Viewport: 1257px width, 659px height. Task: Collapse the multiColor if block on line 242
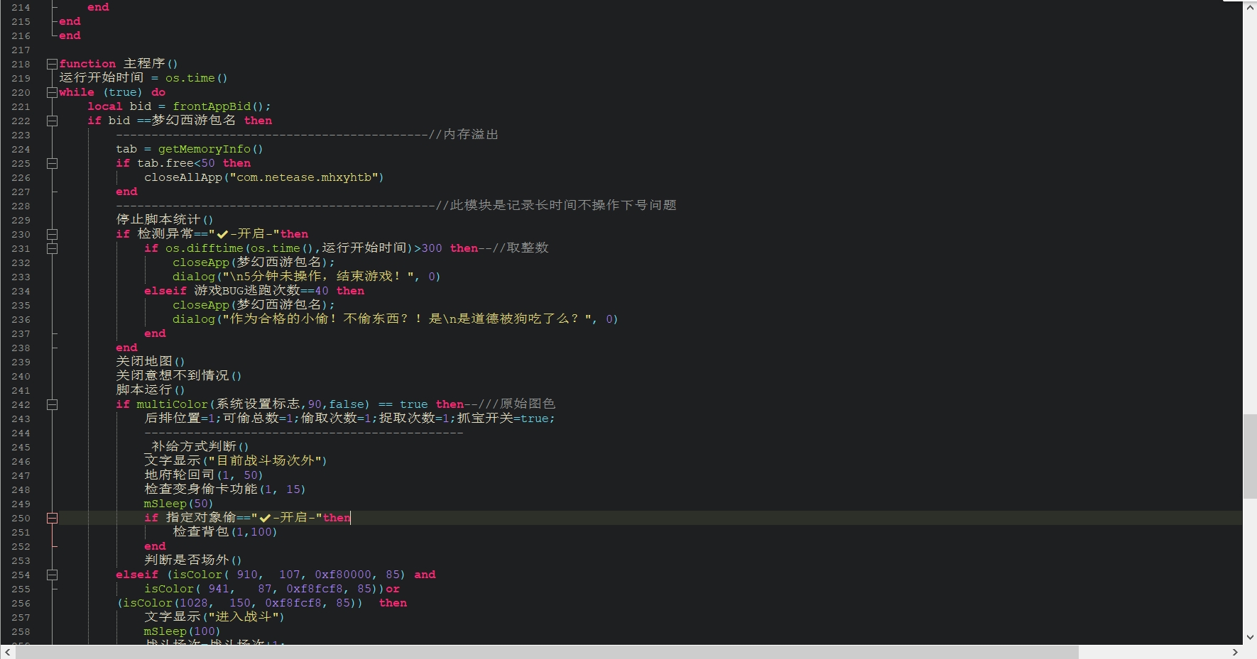52,404
